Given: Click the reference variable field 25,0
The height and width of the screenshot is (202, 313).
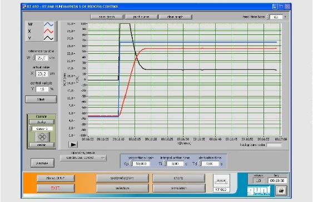Looking at the screenshot, I should click(x=42, y=58).
